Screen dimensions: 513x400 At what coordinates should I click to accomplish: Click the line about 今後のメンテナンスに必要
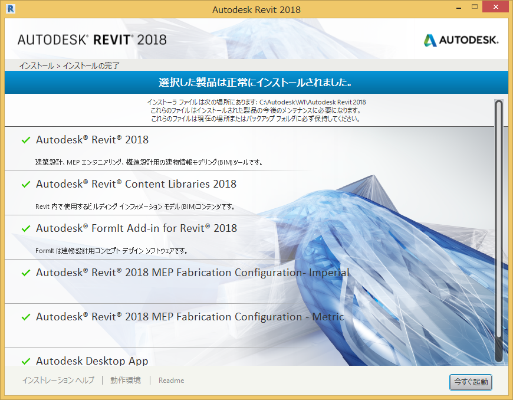(256, 110)
